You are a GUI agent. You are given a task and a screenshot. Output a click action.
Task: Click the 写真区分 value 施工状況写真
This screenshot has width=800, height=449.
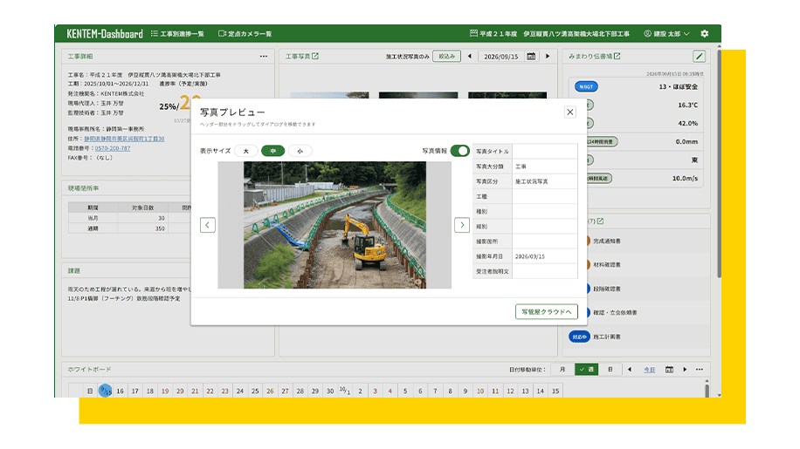tap(531, 181)
